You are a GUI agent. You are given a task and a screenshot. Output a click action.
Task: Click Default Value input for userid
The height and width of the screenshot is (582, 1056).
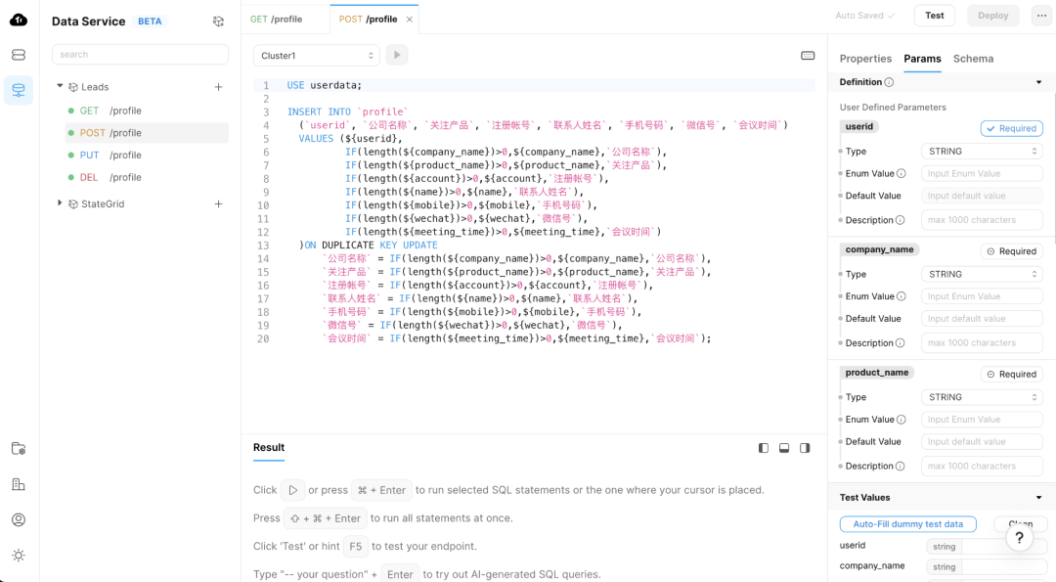coord(982,196)
